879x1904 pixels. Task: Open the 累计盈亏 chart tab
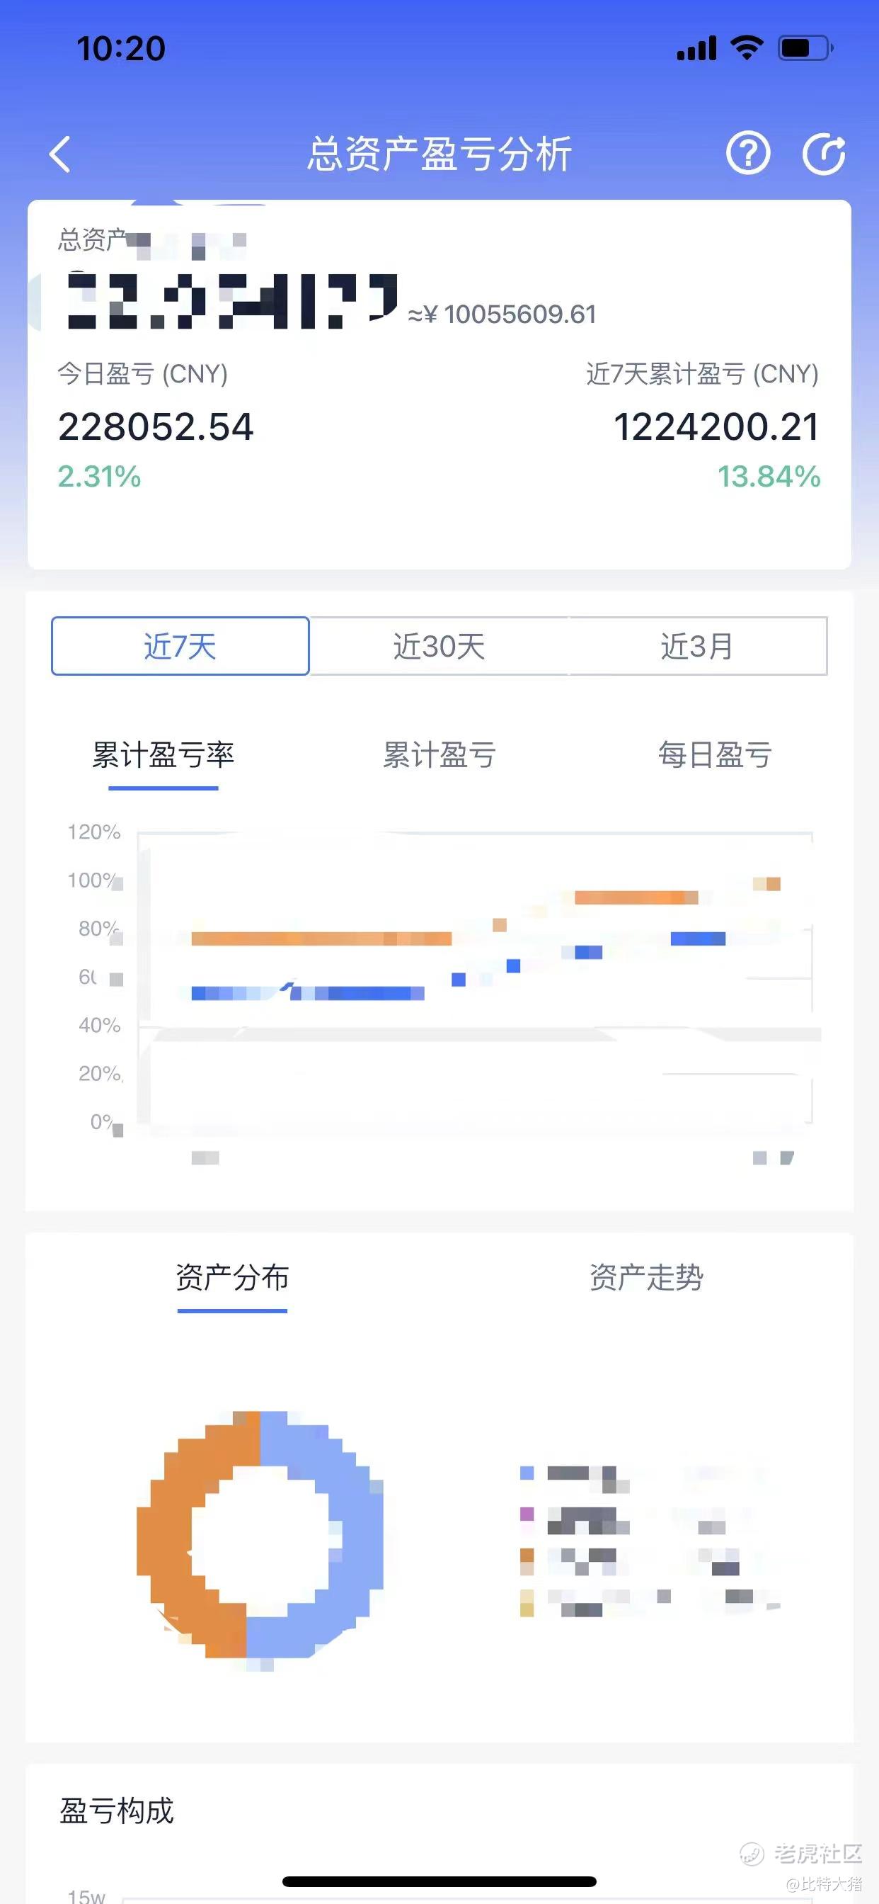[439, 755]
